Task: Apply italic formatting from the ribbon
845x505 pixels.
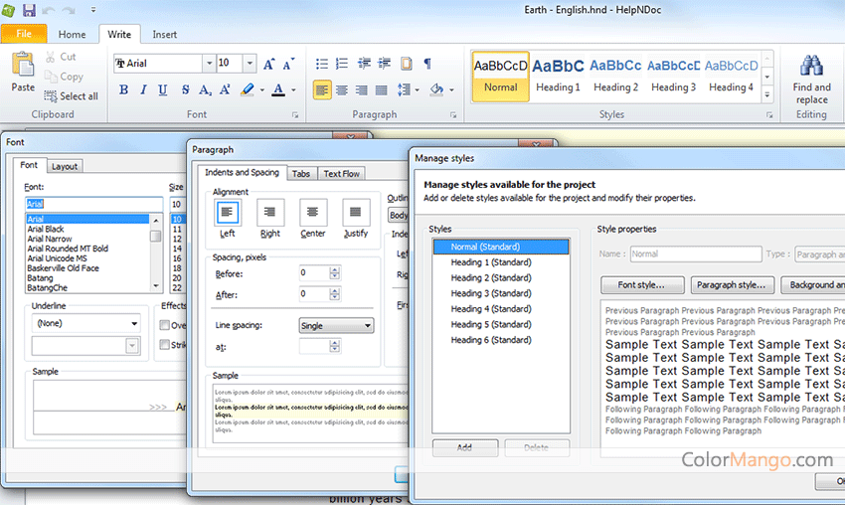Action: pyautogui.click(x=144, y=90)
